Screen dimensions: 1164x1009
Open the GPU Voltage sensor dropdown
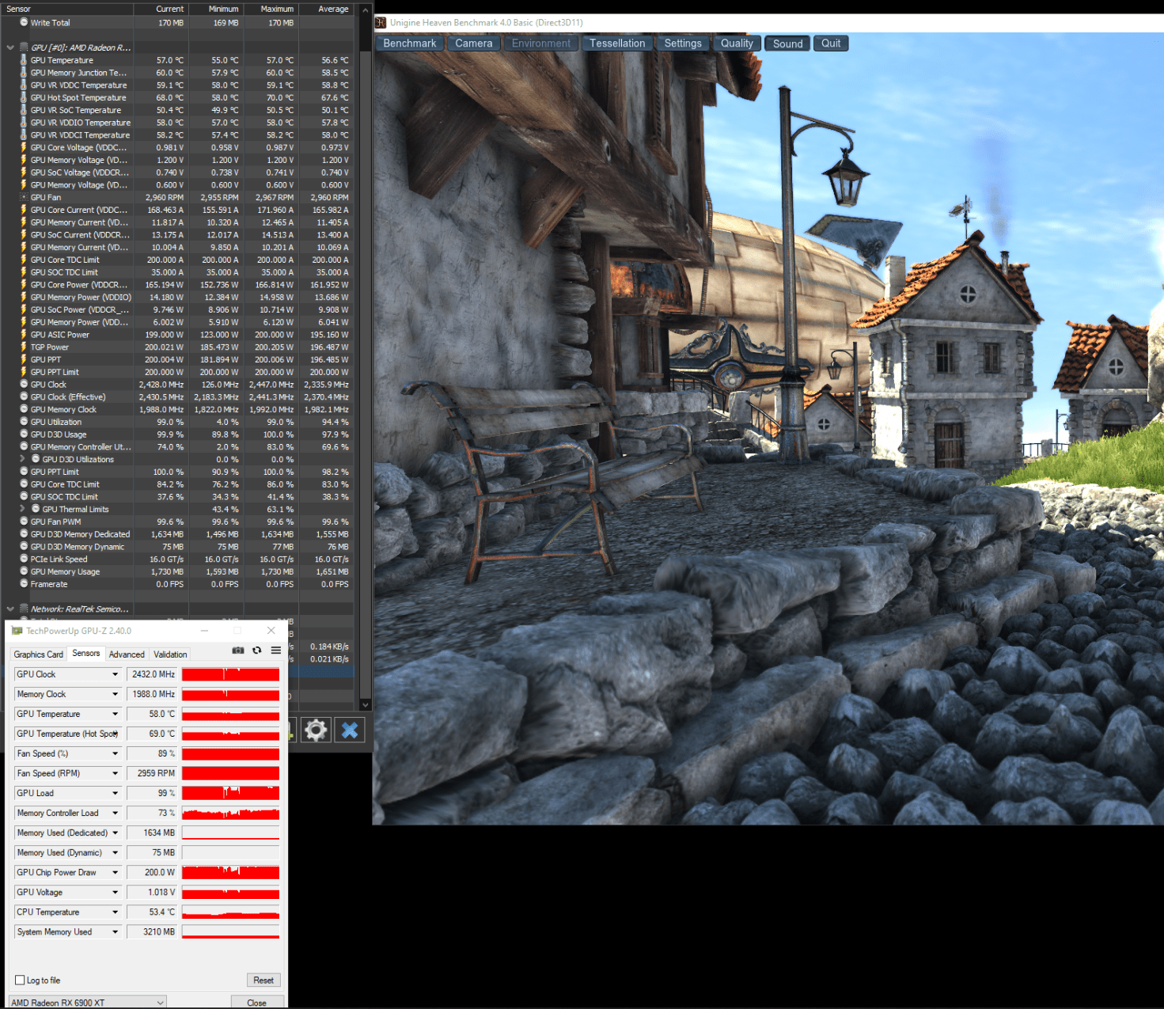(x=115, y=892)
